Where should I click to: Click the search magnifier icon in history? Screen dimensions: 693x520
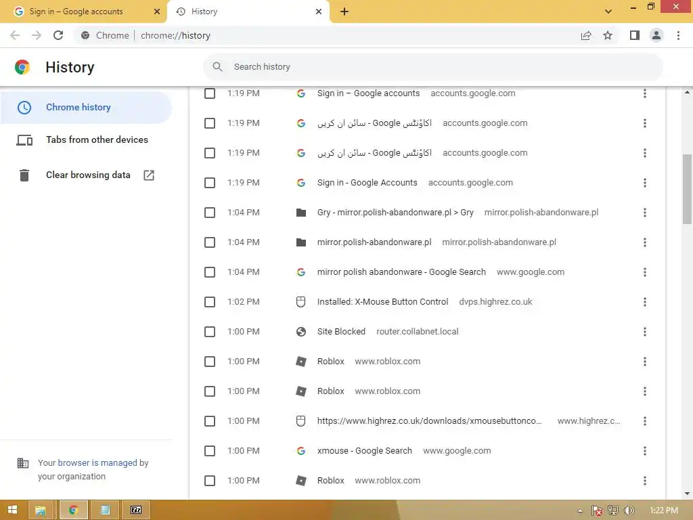[217, 67]
